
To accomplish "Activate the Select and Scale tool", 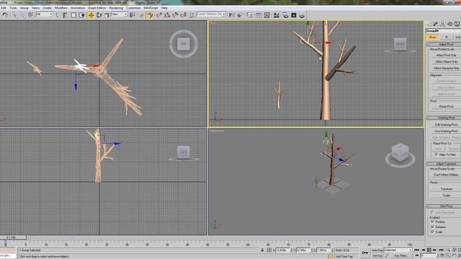I will point(107,15).
